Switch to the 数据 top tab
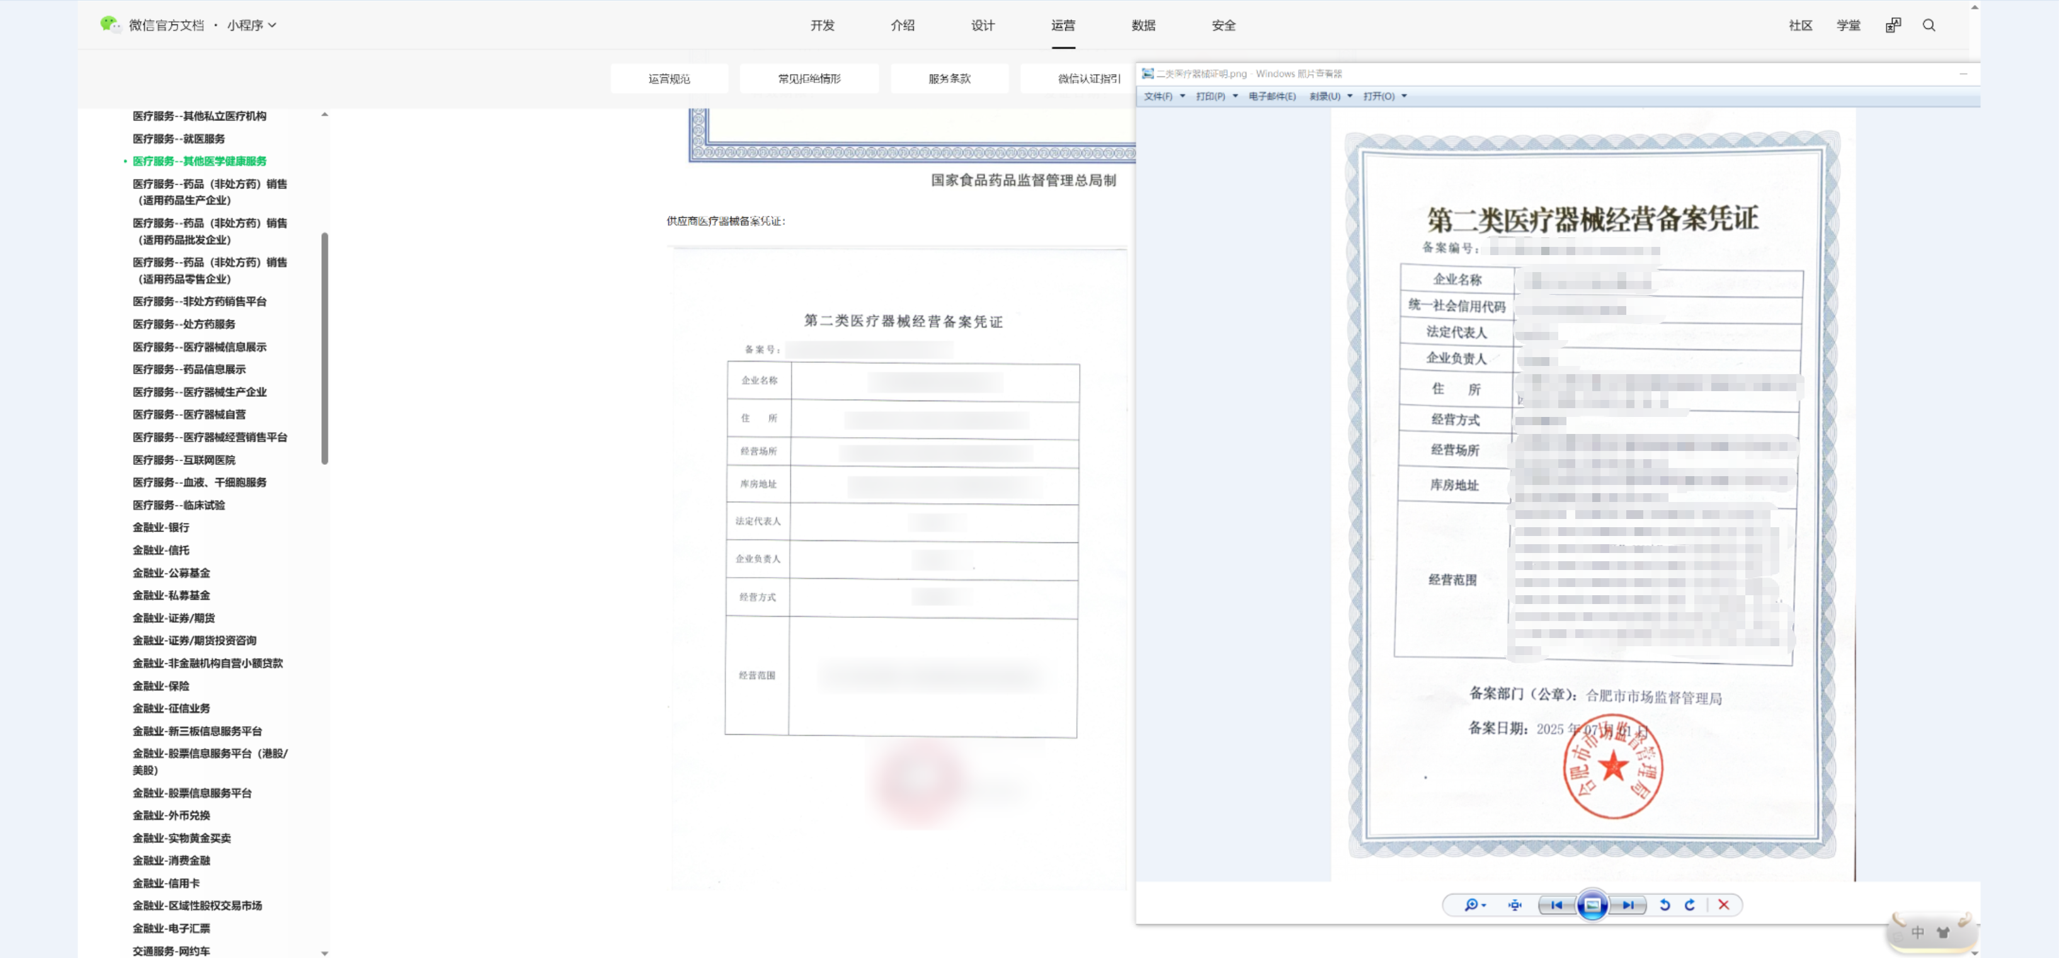 [x=1143, y=26]
